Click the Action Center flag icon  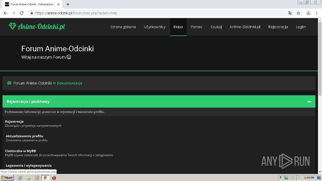click(298, 178)
